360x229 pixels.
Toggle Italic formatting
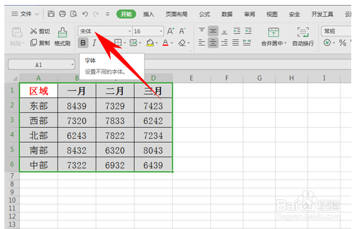(94, 43)
